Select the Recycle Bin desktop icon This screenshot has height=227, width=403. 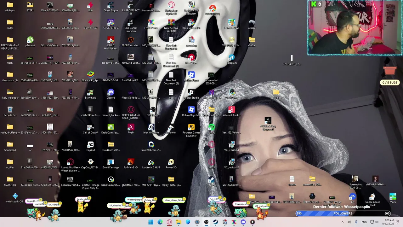10,111
